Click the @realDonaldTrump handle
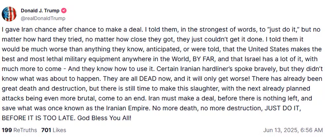 43,18
